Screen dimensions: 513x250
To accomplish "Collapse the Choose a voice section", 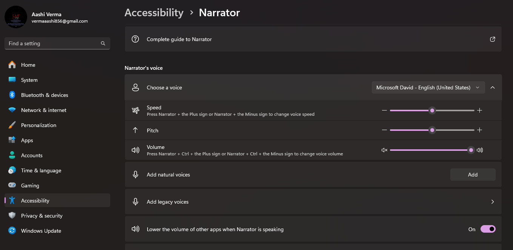I will click(492, 87).
